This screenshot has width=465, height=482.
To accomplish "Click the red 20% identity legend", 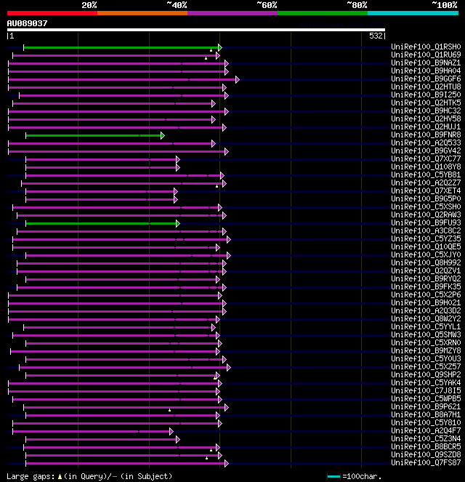I will (x=52, y=13).
